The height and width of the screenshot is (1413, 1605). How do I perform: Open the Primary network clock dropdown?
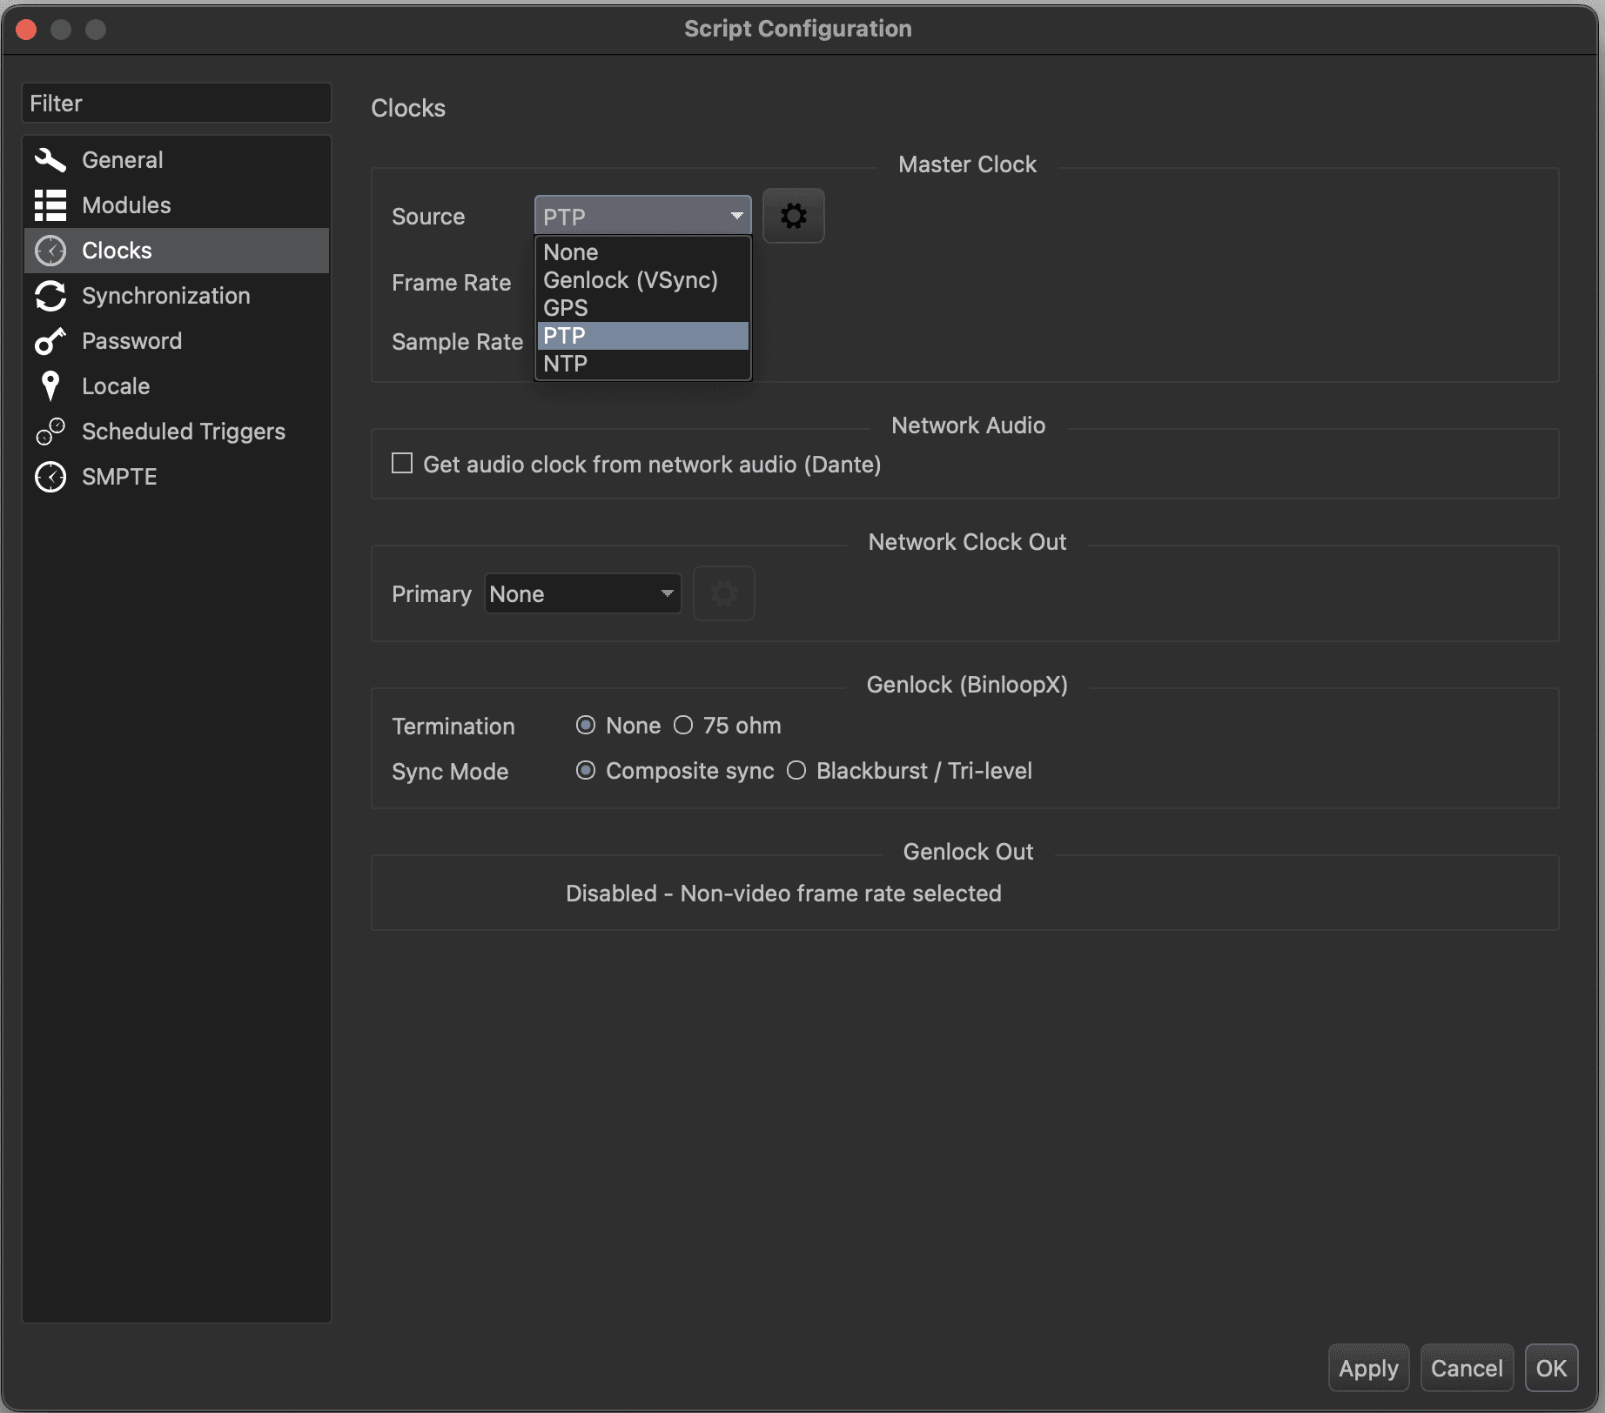582,594
